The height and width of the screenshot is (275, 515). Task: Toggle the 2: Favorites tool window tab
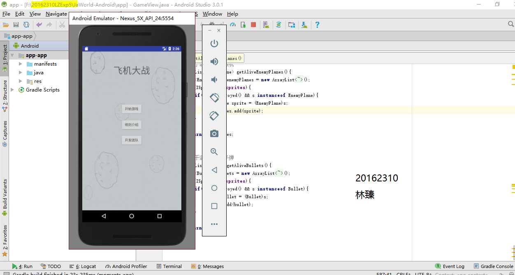click(5, 241)
